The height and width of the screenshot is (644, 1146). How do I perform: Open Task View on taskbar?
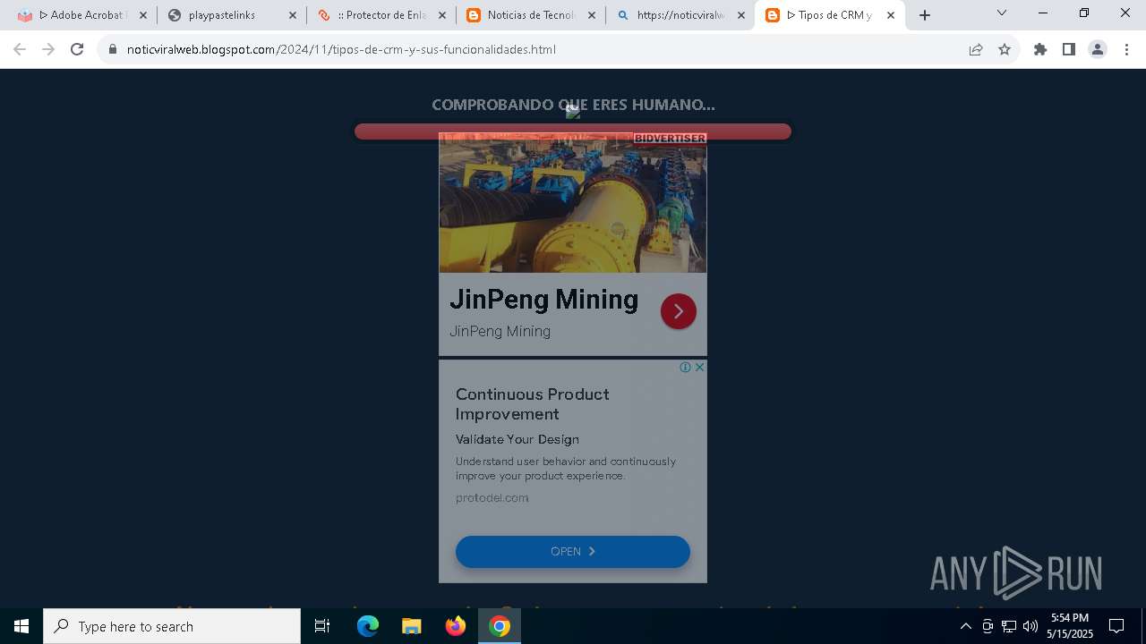click(x=322, y=626)
